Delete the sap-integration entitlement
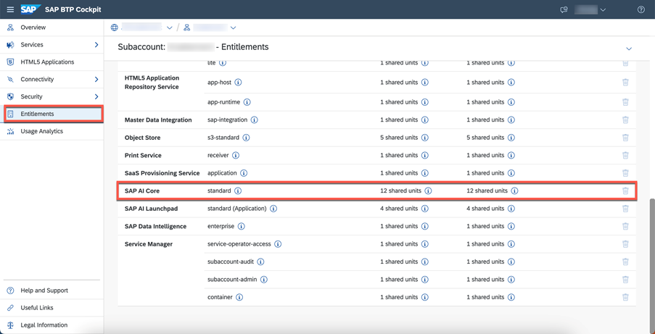 [625, 120]
